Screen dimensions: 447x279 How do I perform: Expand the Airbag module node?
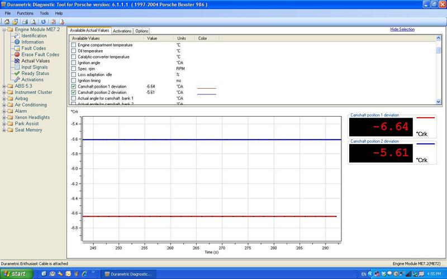4,99
